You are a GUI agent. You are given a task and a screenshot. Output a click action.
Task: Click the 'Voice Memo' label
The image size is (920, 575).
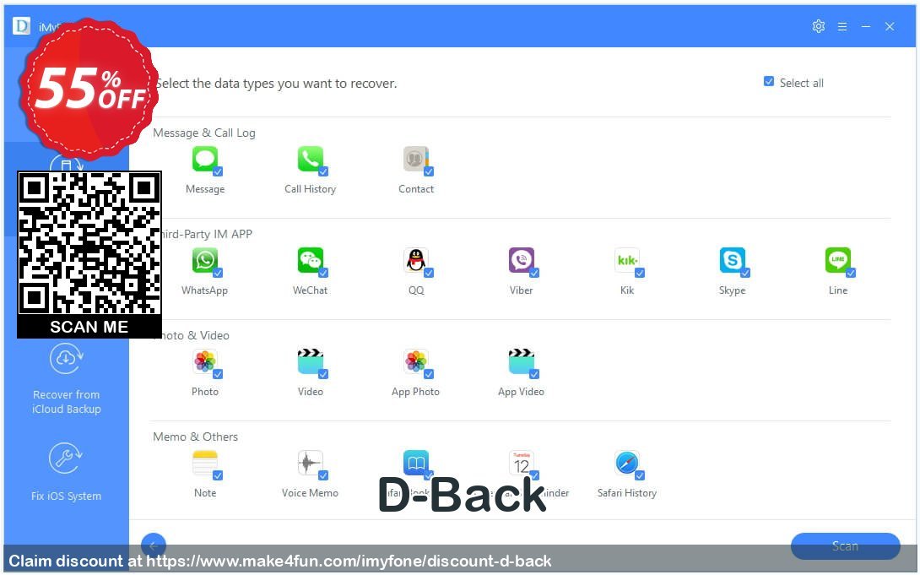(x=310, y=493)
